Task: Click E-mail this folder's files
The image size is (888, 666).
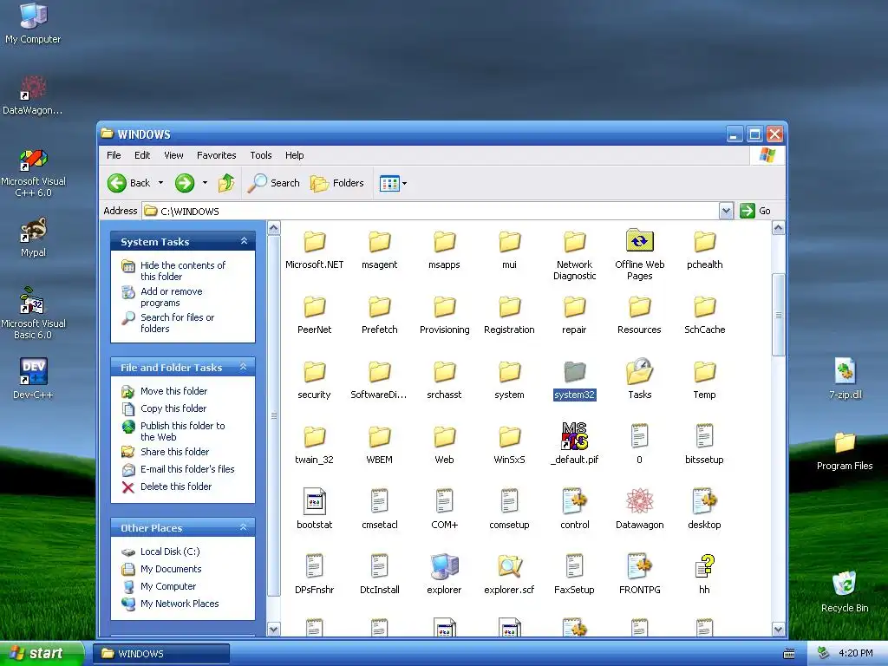Action: tap(187, 469)
